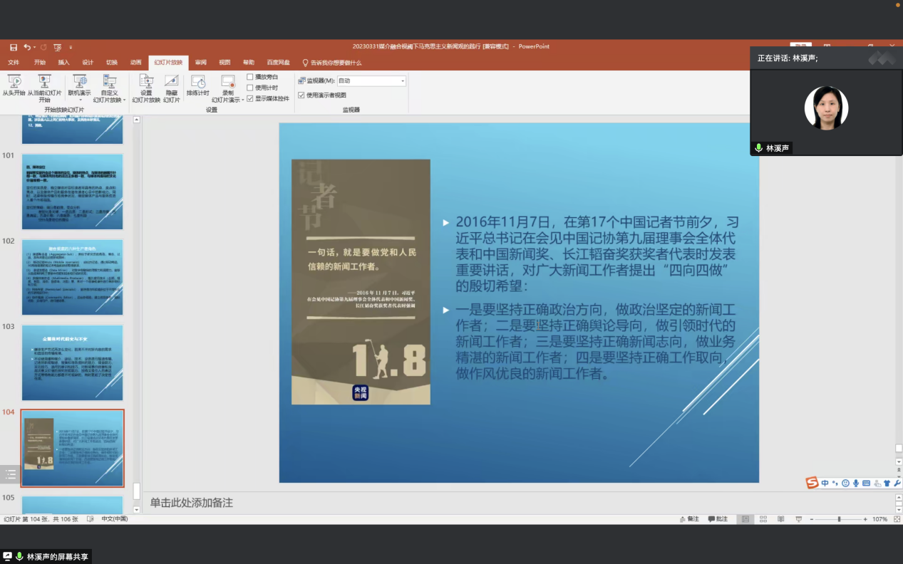Click fit slide to window icon
The height and width of the screenshot is (564, 903).
895,519
